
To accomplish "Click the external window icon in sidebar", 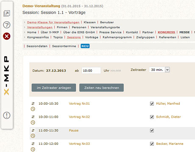I will click(x=7, y=14).
